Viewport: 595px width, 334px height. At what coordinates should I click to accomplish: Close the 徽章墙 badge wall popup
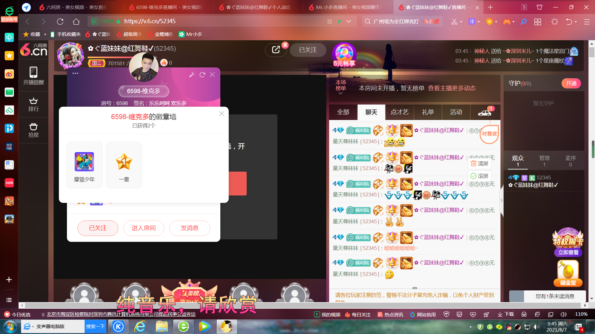click(x=222, y=113)
